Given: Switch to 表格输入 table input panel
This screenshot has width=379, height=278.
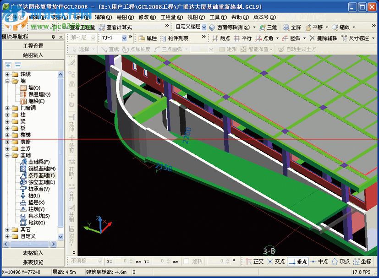Looking at the screenshot, I should click(x=33, y=253).
